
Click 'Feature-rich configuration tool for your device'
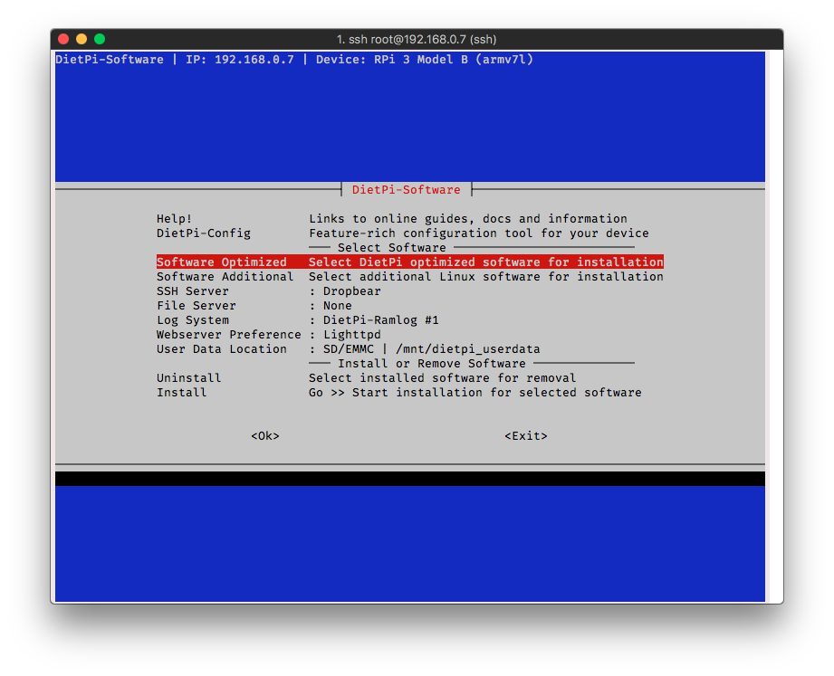tap(479, 233)
